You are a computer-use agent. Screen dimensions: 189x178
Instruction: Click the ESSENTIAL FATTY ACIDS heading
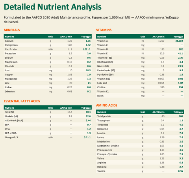[x=22, y=101]
